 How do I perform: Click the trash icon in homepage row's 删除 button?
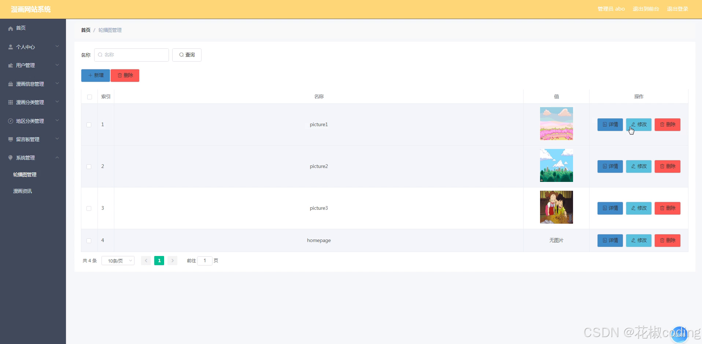(662, 240)
